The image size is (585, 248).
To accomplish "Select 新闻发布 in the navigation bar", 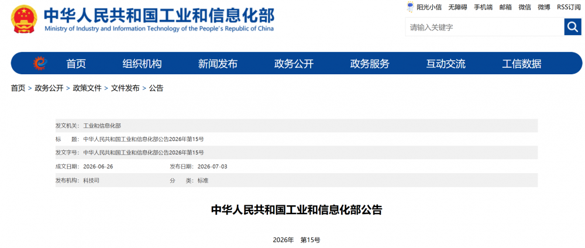I will [218, 64].
